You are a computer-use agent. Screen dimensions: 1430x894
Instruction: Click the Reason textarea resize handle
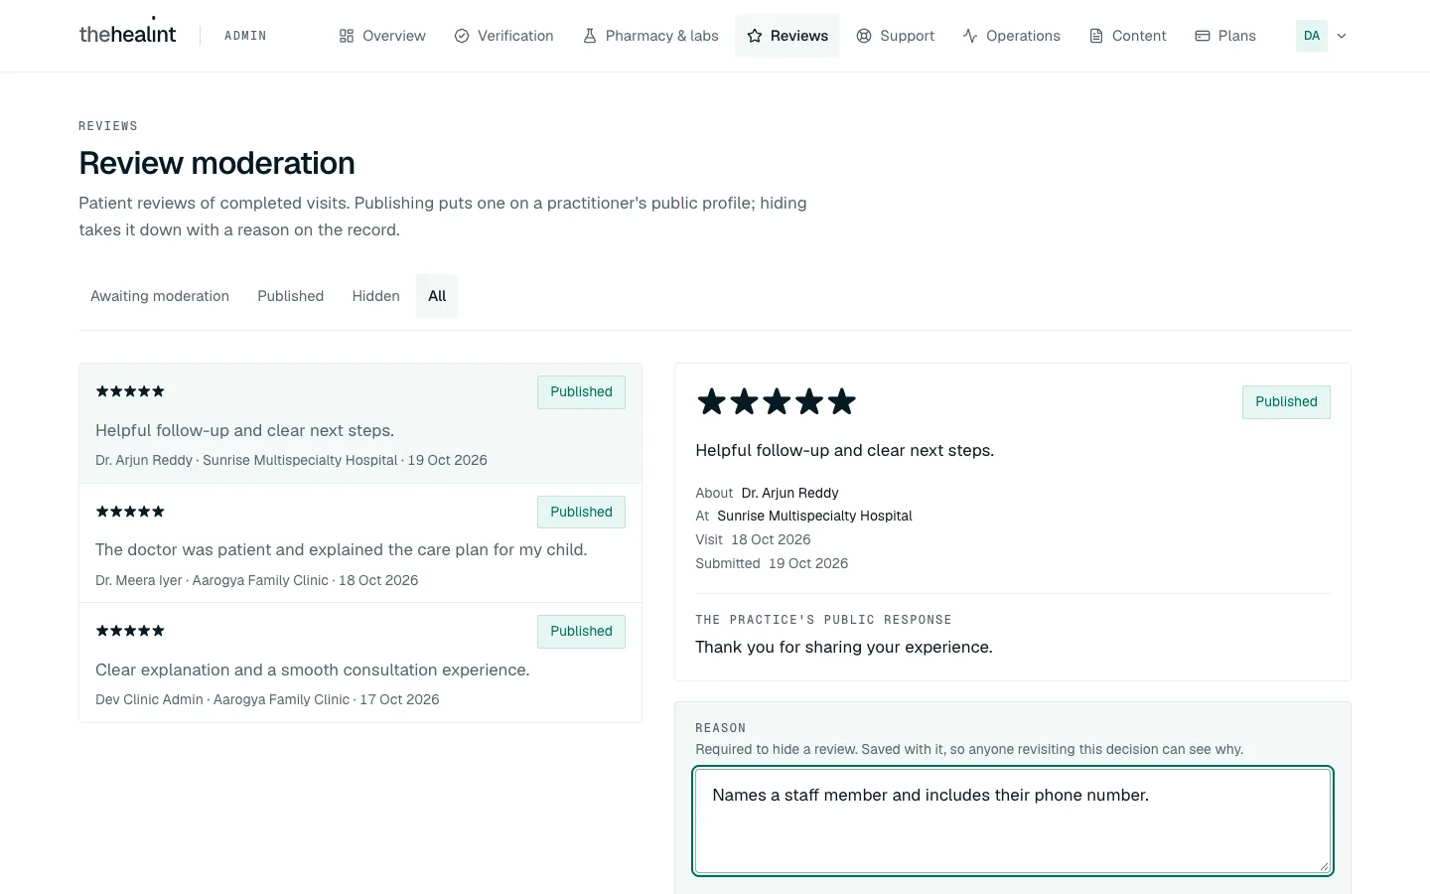click(x=1324, y=867)
